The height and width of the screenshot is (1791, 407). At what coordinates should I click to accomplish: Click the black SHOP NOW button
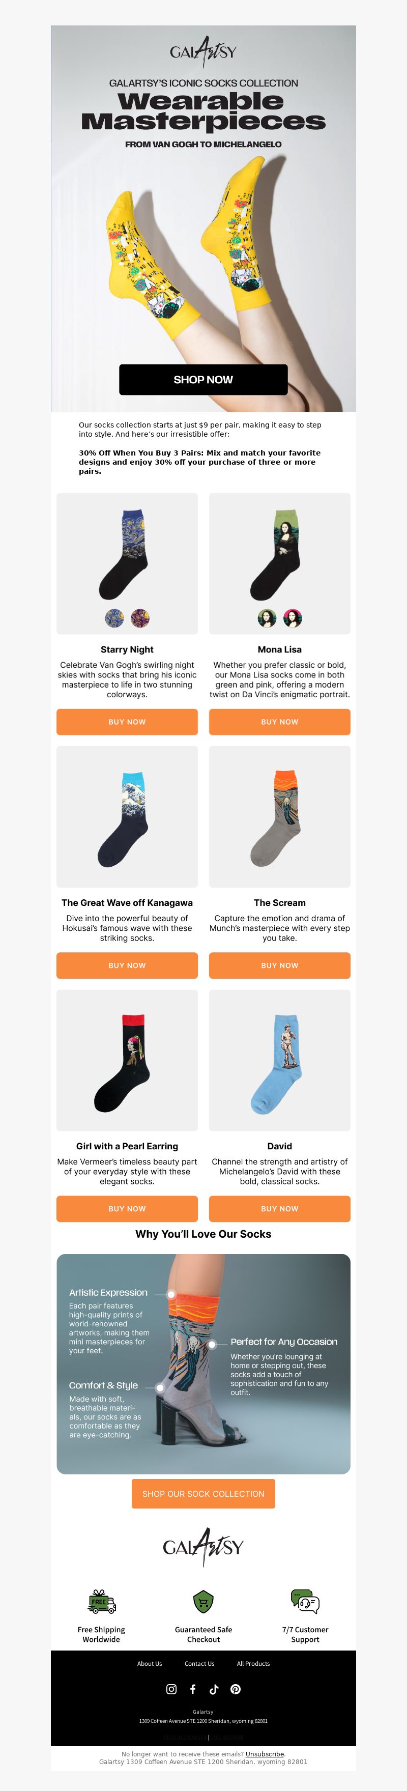point(203,380)
